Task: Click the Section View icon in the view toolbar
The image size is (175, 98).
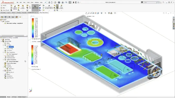Action: point(93,13)
